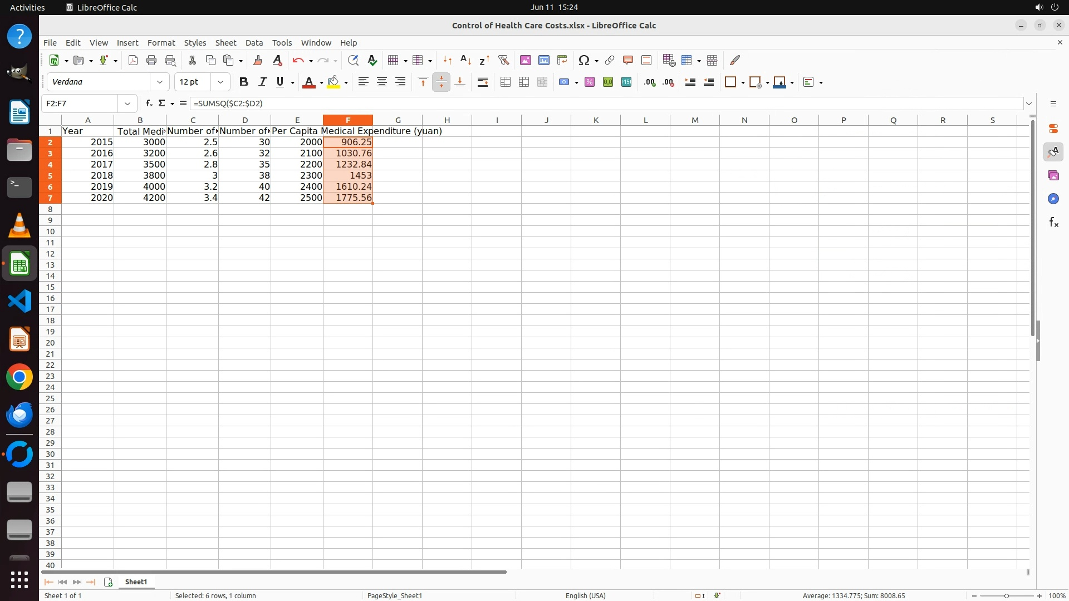Screen dimensions: 1069x601
Task: Open the sidebar Functions panel
Action: [1053, 223]
